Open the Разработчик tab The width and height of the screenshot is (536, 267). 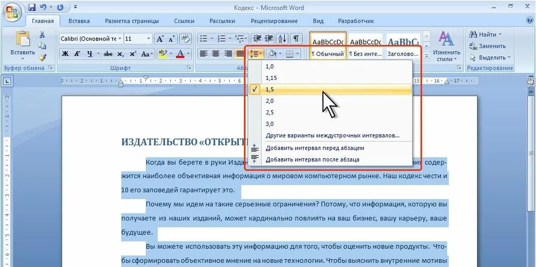tap(356, 21)
